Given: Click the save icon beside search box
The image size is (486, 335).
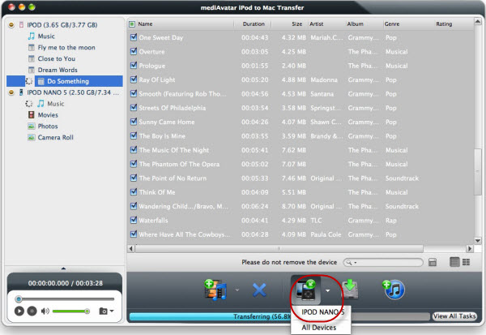Looking at the screenshot, I should 433,262.
